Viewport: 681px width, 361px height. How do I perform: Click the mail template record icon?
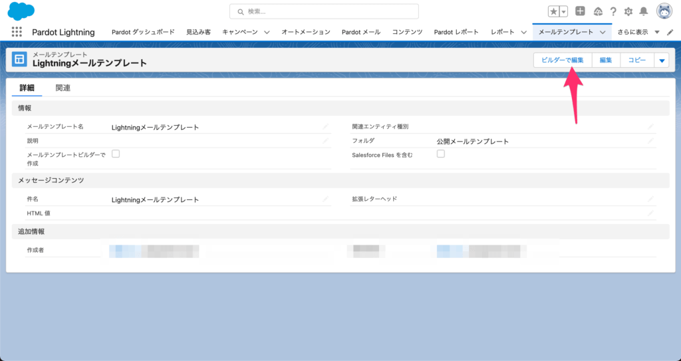point(19,60)
